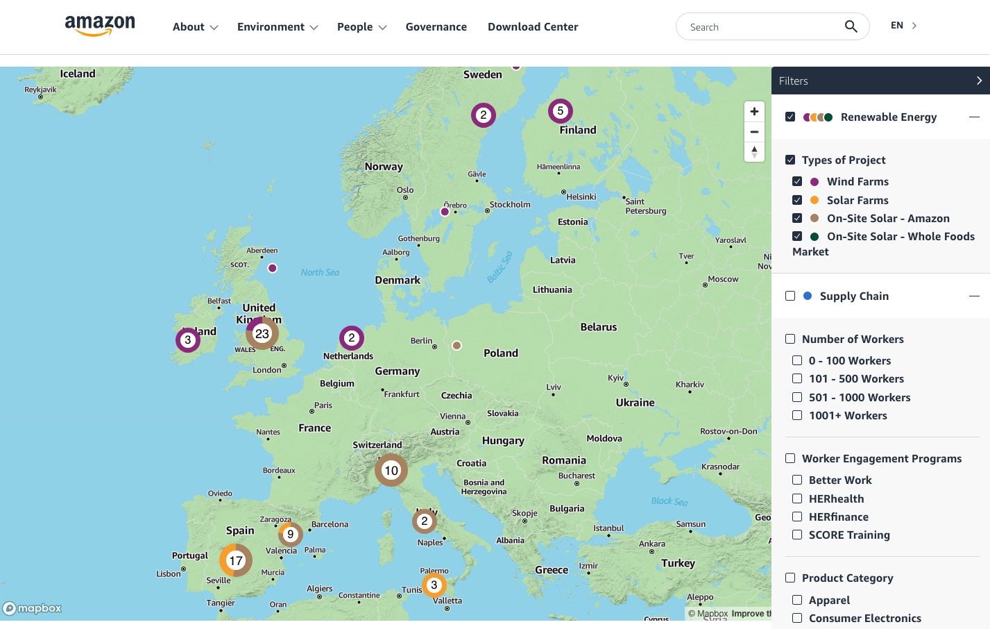The image size is (990, 629).
Task: Click the cluster marker showing 10 near Switzerland
Action: point(391,471)
